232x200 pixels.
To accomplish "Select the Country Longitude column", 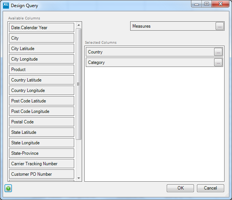I will (x=41, y=90).
